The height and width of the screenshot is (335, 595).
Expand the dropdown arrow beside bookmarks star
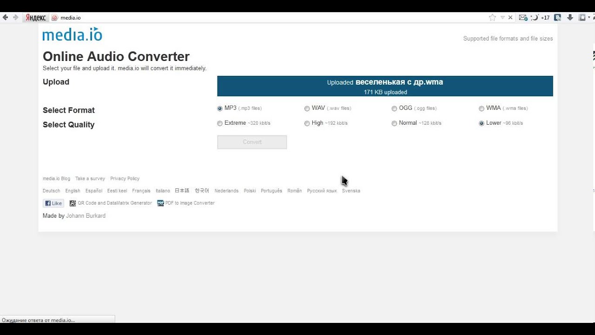[x=588, y=18]
